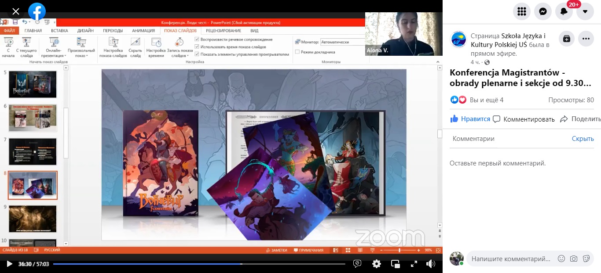Open the 'ПЕРЕХОДЫ' ribbon tab
Screen dimensions: 601x273
click(113, 31)
